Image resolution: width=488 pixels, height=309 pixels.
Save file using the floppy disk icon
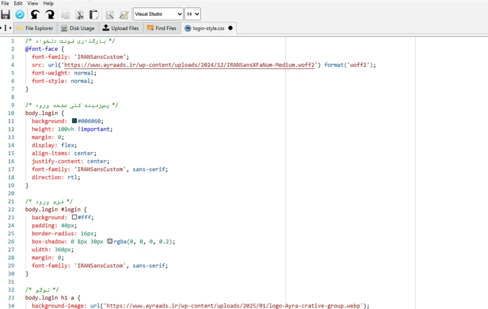coord(6,14)
